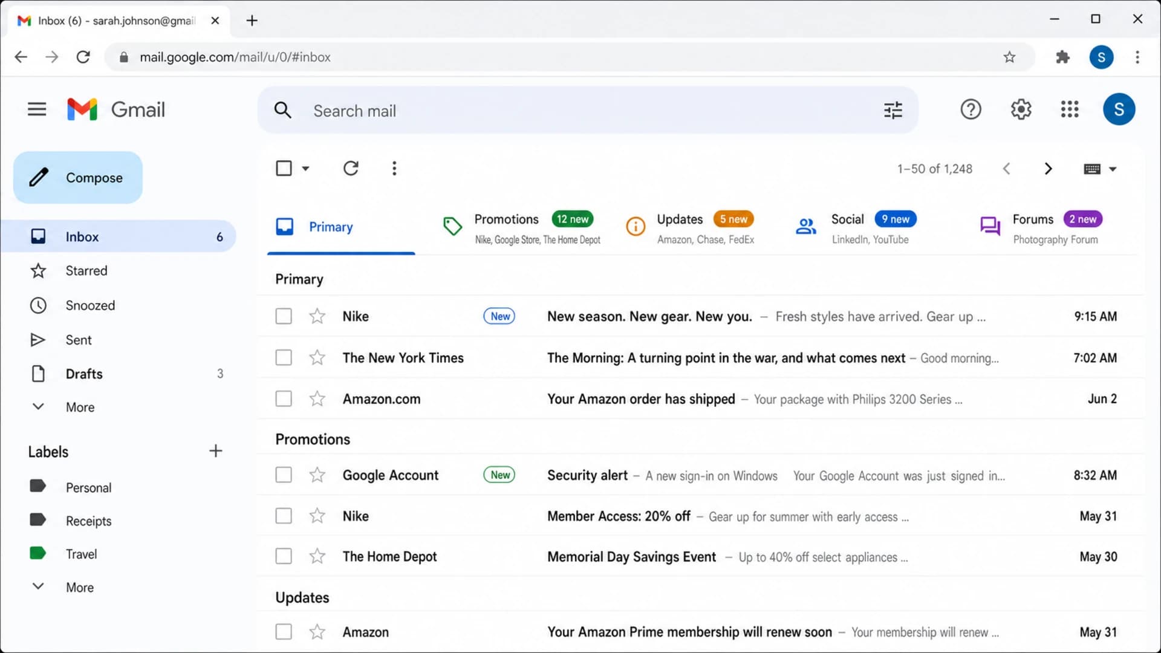Click the search magnifier icon
This screenshot has width=1161, height=653.
(282, 110)
